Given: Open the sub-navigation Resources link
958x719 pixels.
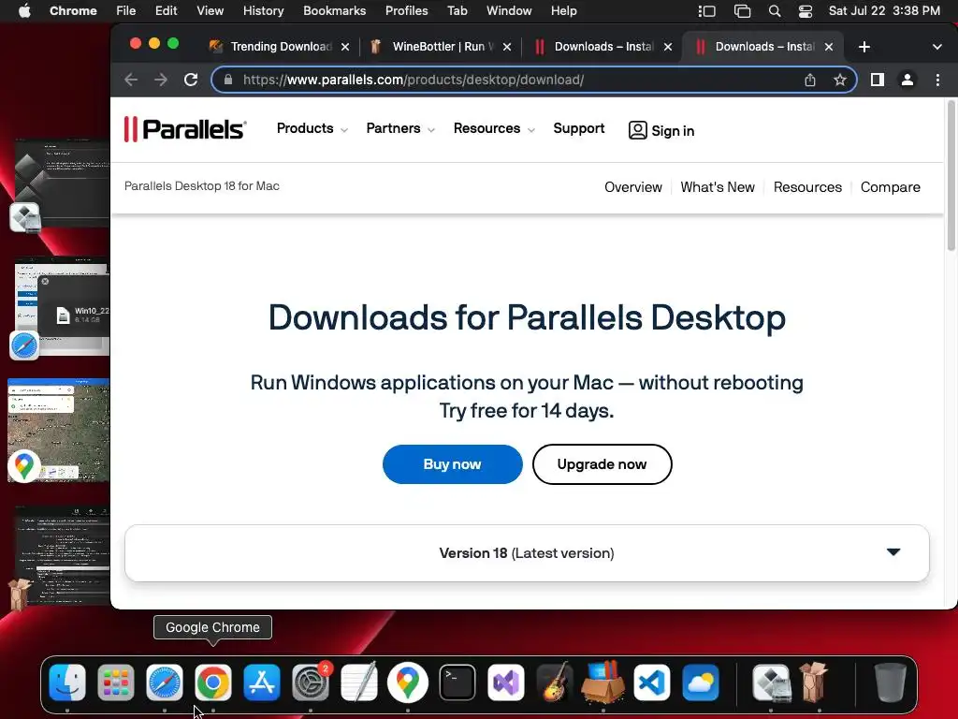Looking at the screenshot, I should coord(807,187).
